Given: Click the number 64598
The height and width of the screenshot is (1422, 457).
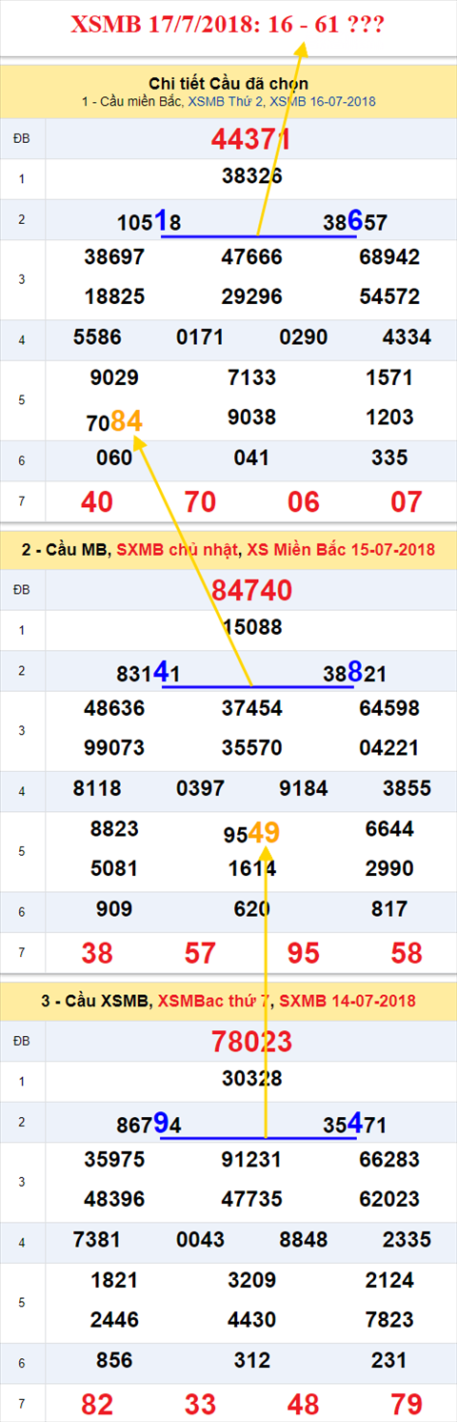Looking at the screenshot, I should point(389,708).
